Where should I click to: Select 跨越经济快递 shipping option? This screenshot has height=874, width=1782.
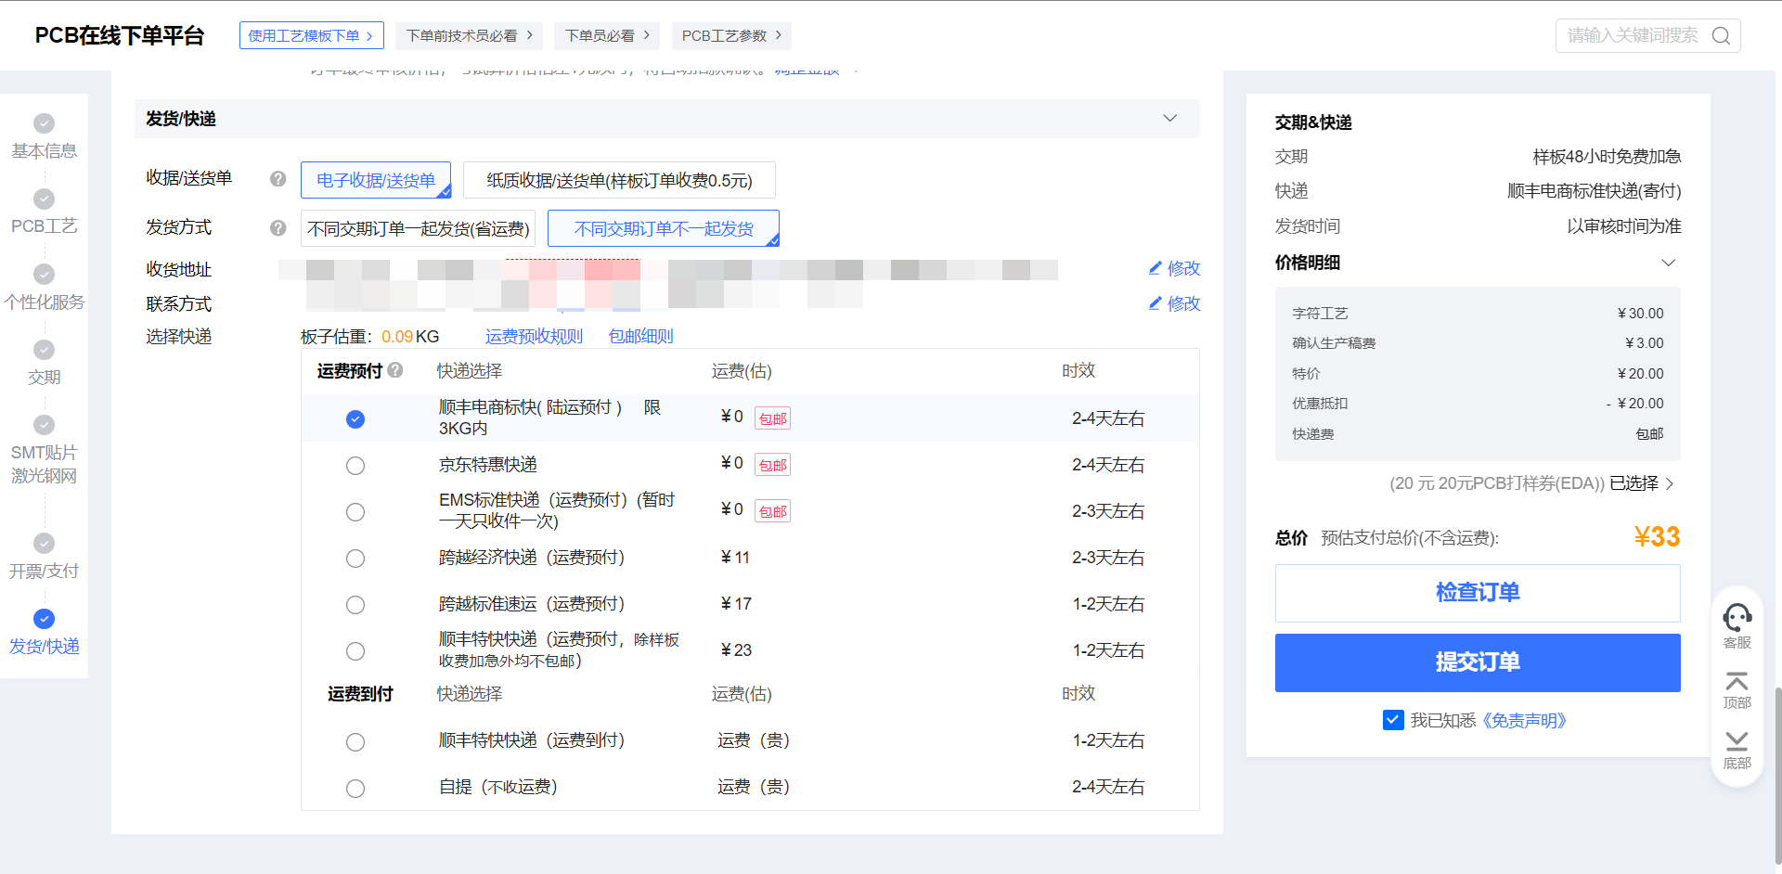(x=355, y=559)
